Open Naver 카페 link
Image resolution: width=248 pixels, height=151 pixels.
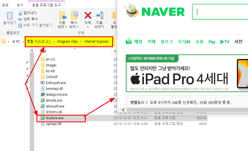pyautogui.click(x=151, y=42)
